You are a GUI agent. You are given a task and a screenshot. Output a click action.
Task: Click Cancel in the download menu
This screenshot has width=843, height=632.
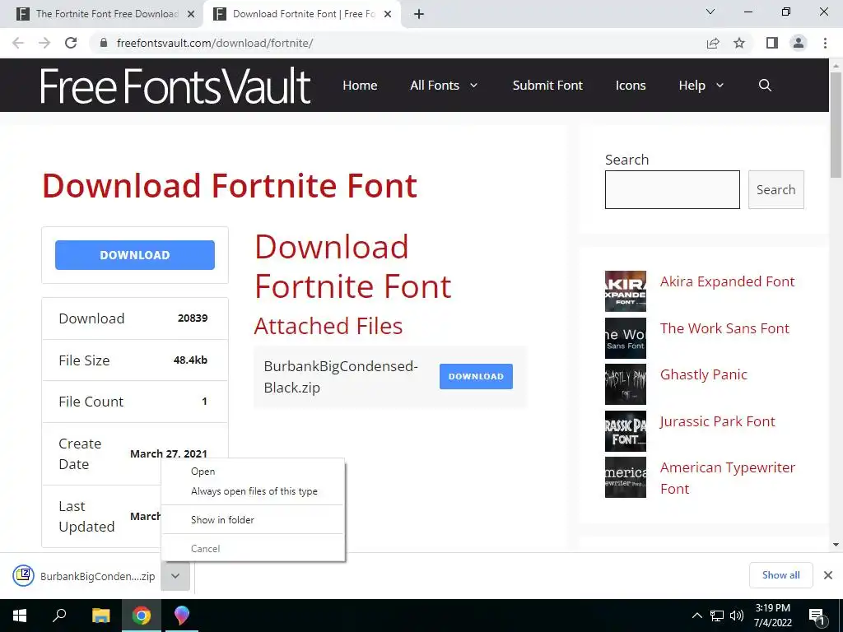[x=205, y=549]
